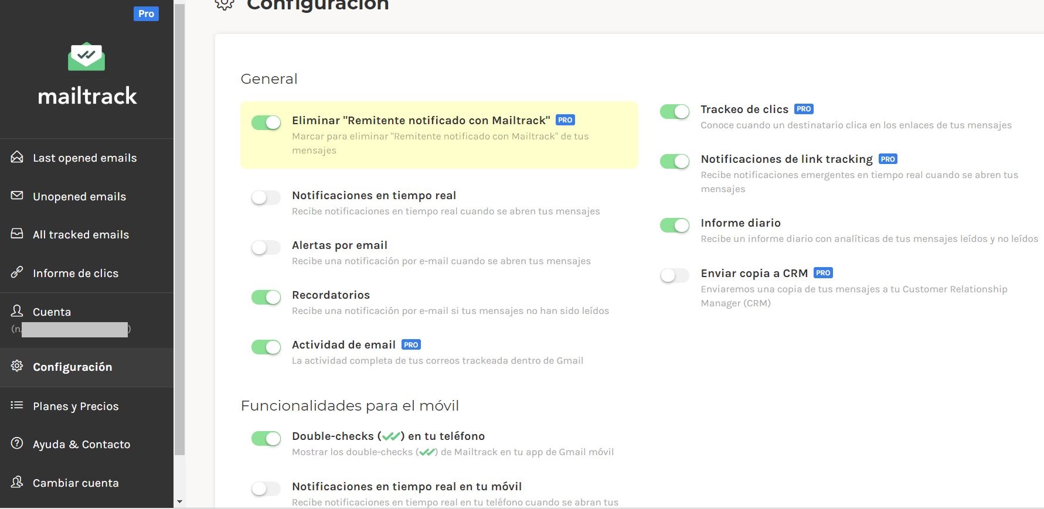Click the Alertas por email title

340,245
